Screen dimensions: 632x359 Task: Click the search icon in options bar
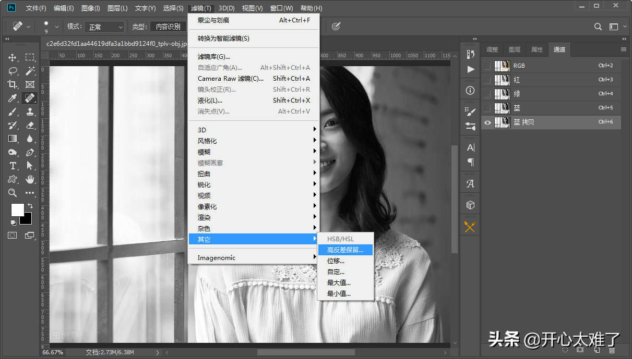point(598,27)
